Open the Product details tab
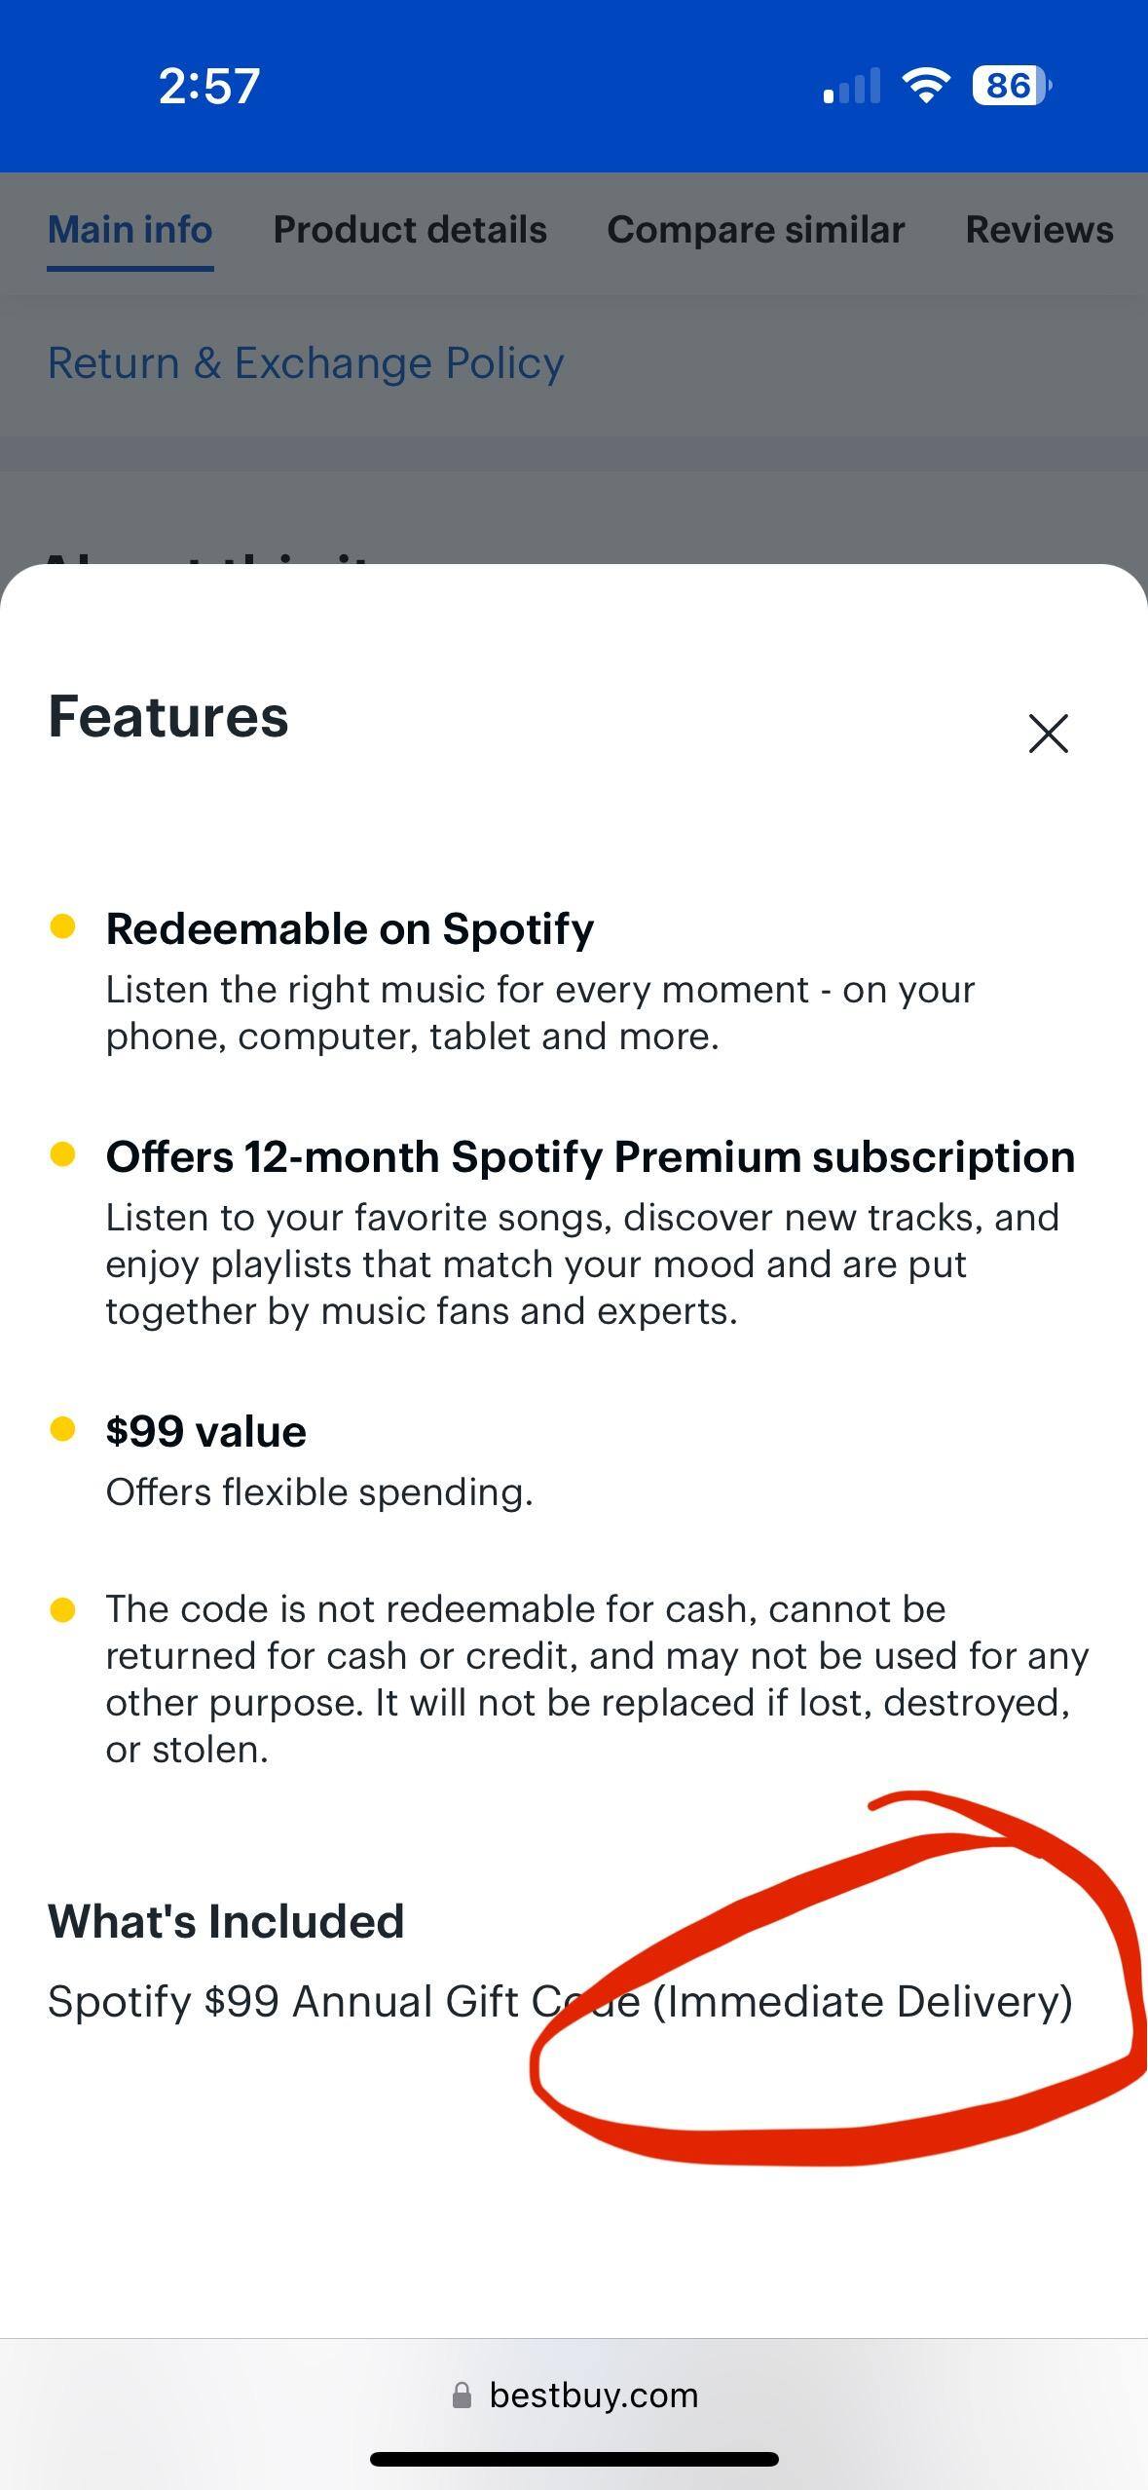 tap(410, 231)
